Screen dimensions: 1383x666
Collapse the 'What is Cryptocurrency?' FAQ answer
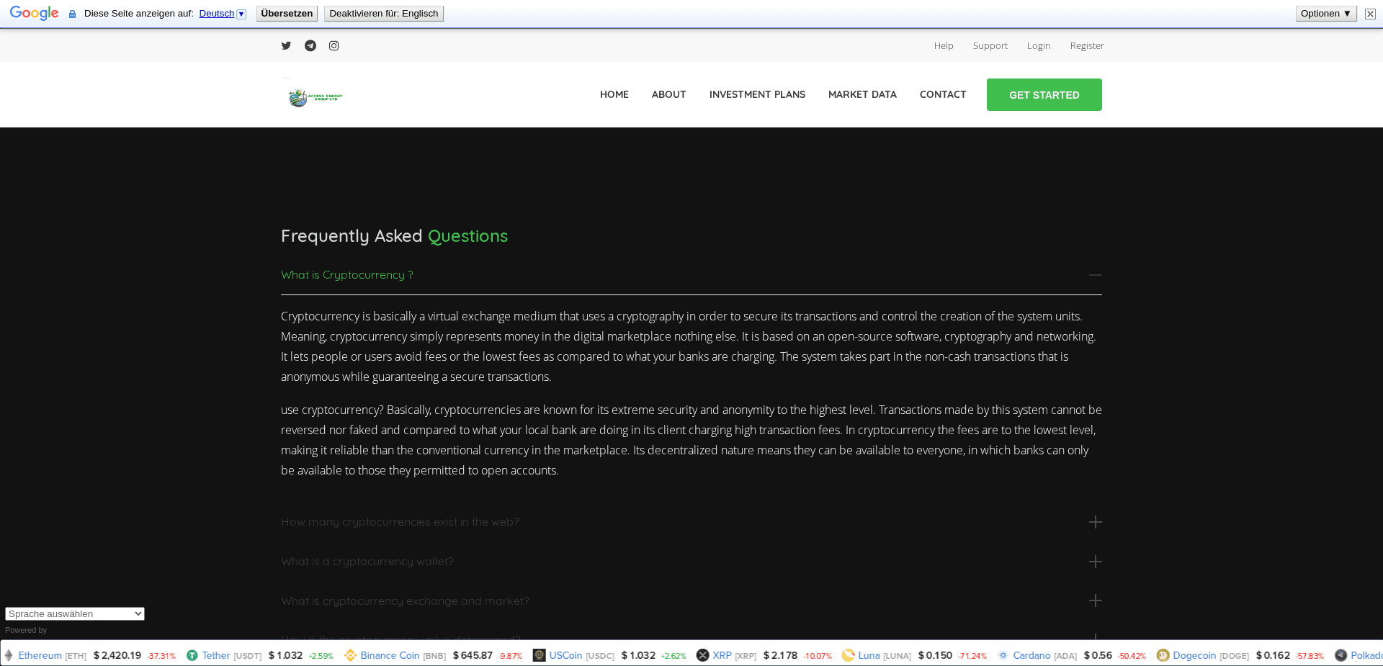pos(1096,275)
